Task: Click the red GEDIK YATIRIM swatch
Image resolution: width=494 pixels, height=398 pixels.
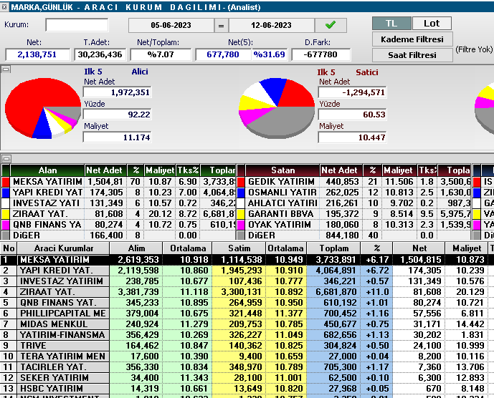Action: click(241, 182)
